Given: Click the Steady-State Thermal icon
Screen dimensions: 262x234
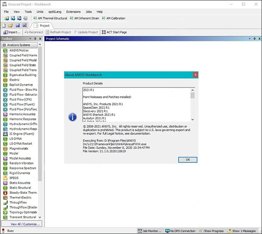Looking at the screenshot, I should tap(5, 192).
